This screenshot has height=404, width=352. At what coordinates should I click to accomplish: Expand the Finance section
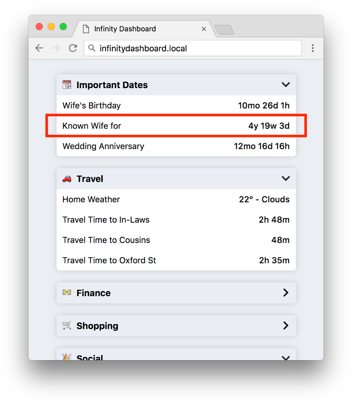285,293
